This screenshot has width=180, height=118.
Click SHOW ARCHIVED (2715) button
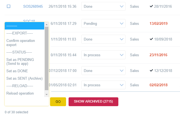93,101
